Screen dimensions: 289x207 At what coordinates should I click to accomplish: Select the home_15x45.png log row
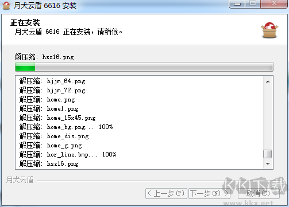[139, 118]
